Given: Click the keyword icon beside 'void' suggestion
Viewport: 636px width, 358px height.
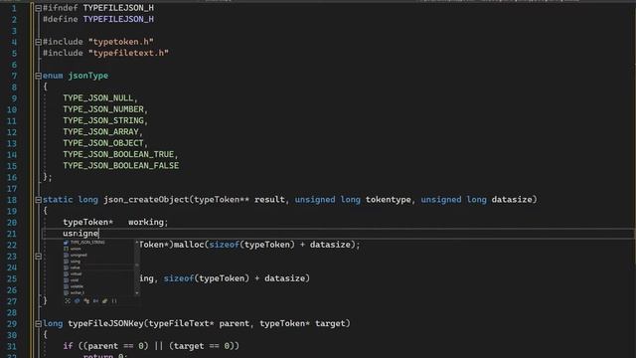Looking at the screenshot, I should pyautogui.click(x=66, y=280).
